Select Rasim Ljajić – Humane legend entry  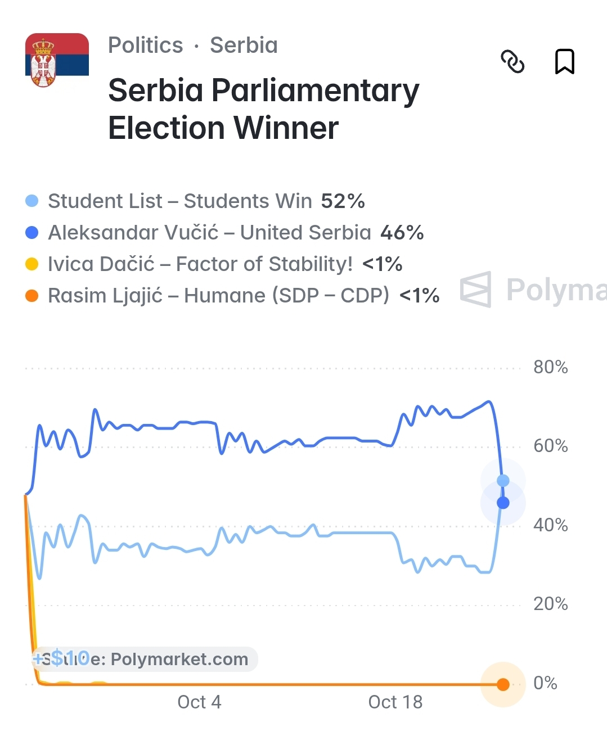(232, 295)
